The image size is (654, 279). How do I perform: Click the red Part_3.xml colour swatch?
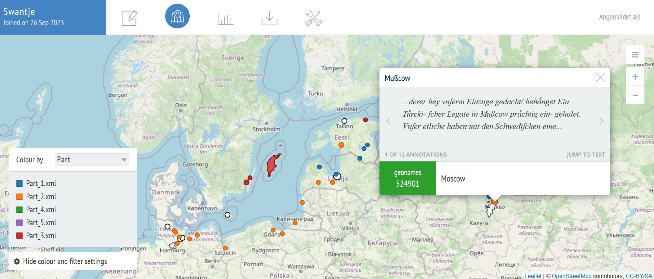19,236
